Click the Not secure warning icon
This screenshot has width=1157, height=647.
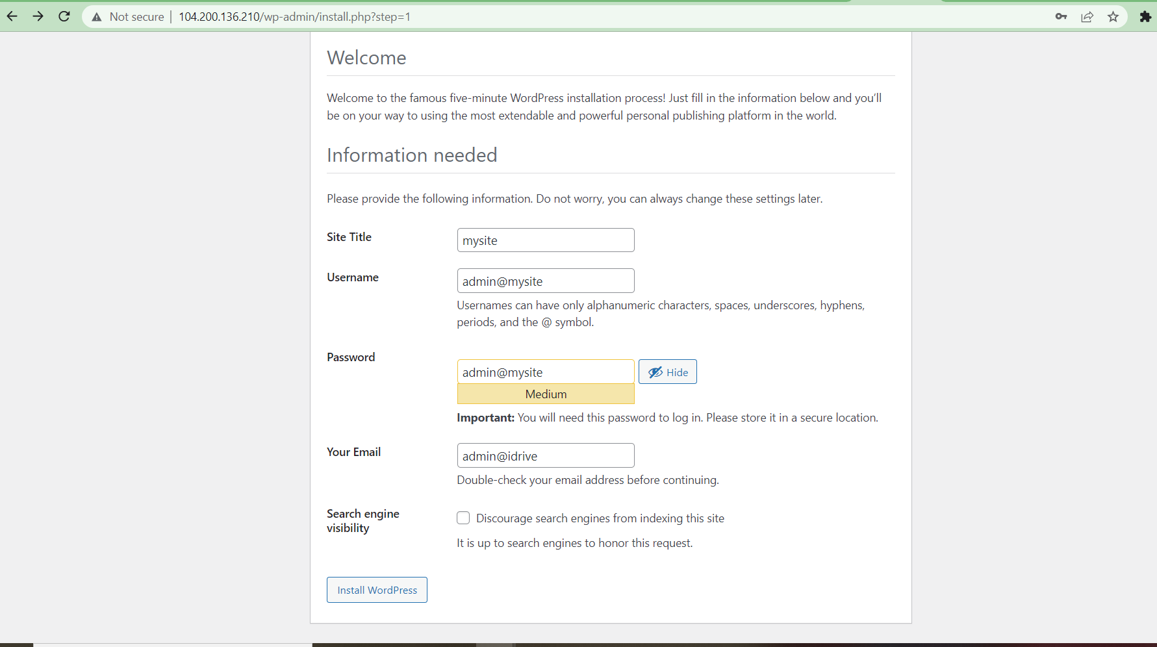click(x=97, y=17)
